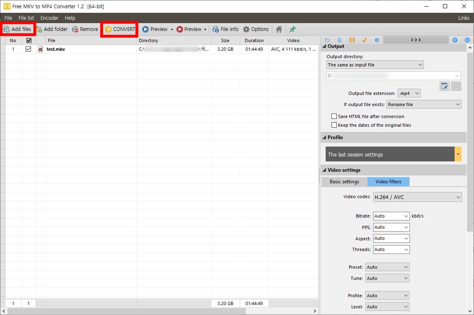The width and height of the screenshot is (474, 315).
Task: Open the Level dropdown
Action: click(x=387, y=307)
